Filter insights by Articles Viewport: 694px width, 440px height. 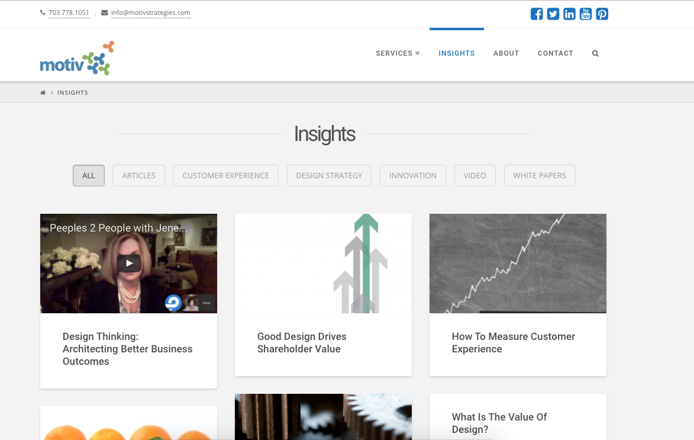tap(138, 175)
